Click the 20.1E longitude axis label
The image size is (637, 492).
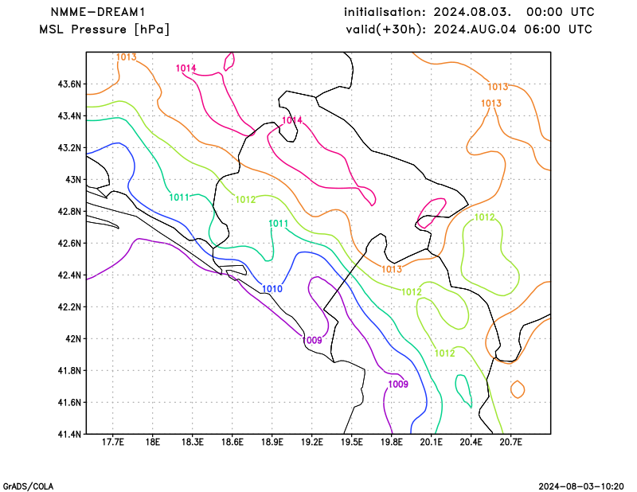(x=431, y=442)
